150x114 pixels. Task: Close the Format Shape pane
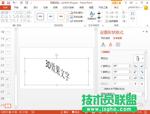tap(147, 31)
